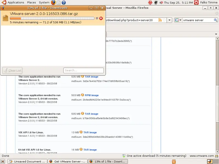Screen dimensions: 219x164
Task: Click the Ubuntu logo icon
Action: pos(4,2)
